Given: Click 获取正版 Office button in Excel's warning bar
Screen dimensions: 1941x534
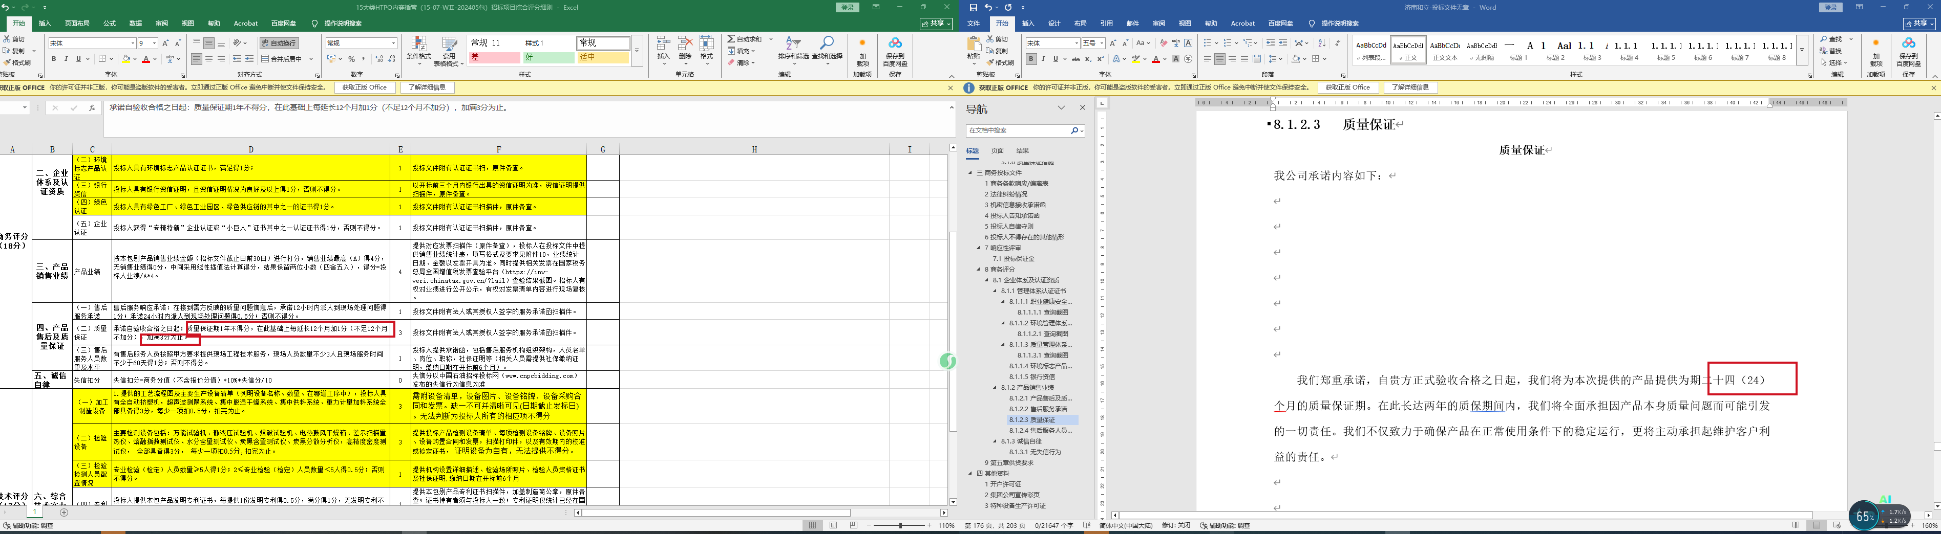Looking at the screenshot, I should [364, 88].
